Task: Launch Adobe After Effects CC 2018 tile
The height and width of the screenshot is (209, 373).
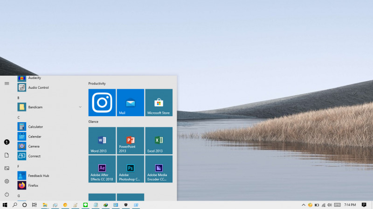Action: coord(102,169)
